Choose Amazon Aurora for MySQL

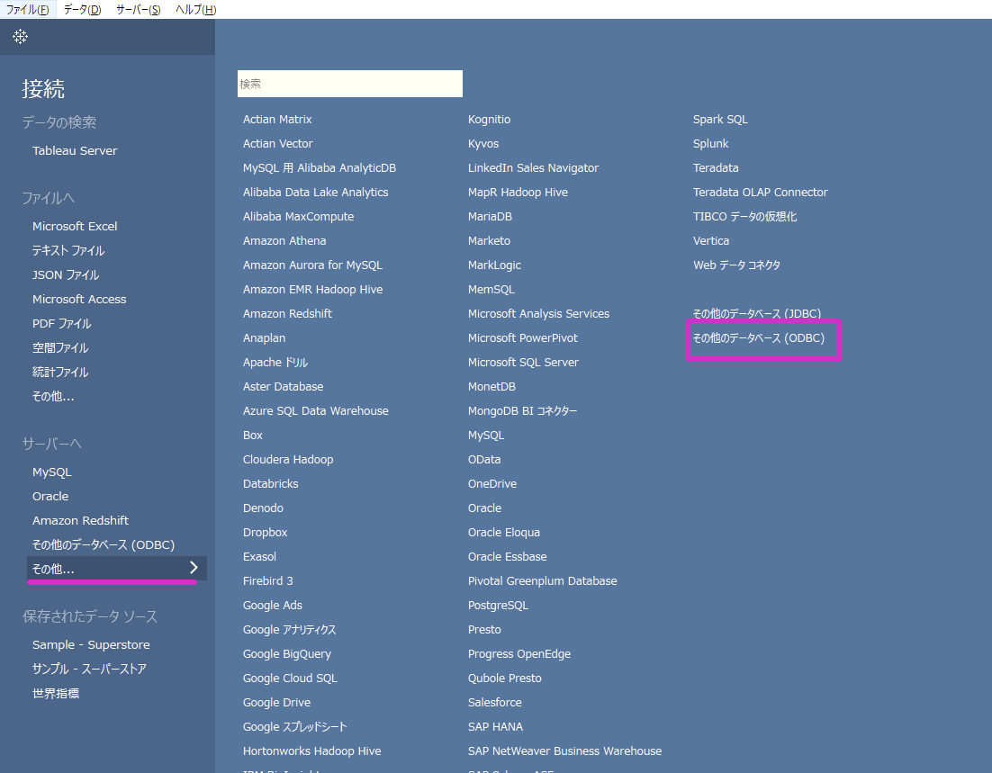click(x=312, y=265)
